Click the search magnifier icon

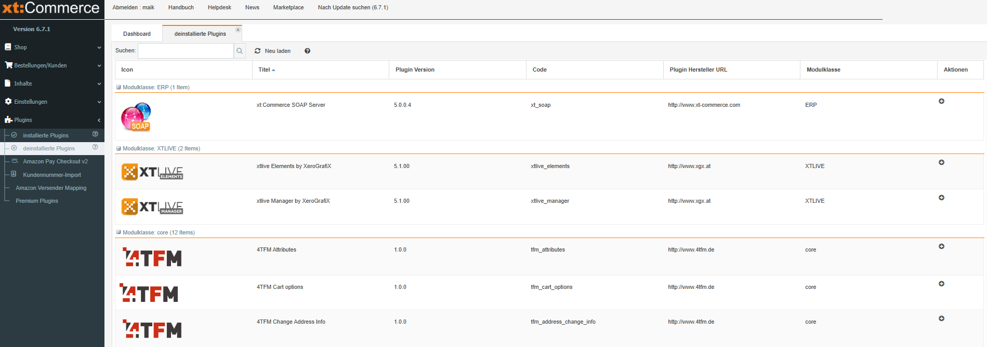point(240,51)
